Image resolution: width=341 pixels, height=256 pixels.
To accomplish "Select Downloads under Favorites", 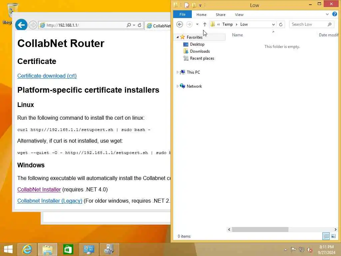I will click(200, 51).
